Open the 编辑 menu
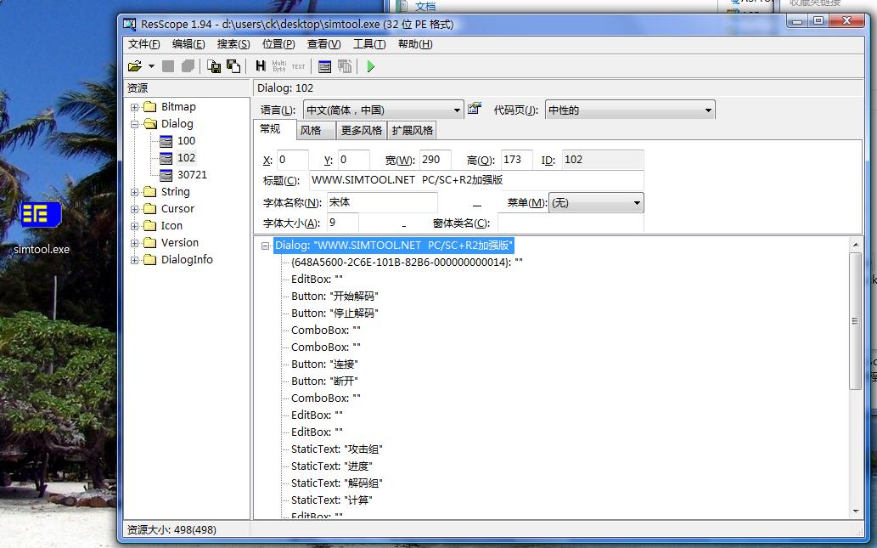This screenshot has width=877, height=548. [x=188, y=44]
